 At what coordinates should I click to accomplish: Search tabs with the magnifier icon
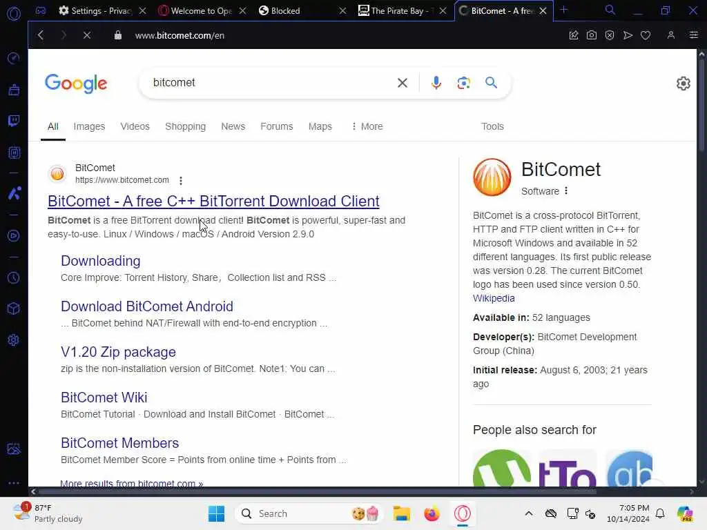pyautogui.click(x=610, y=10)
